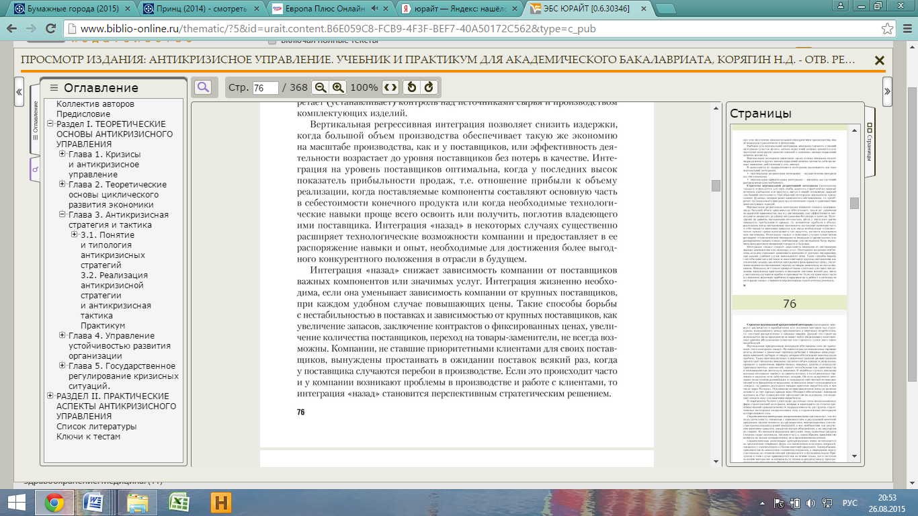This screenshot has height=516, width=918.
Task: Expand Глава 5 tree node
Action: 62,366
